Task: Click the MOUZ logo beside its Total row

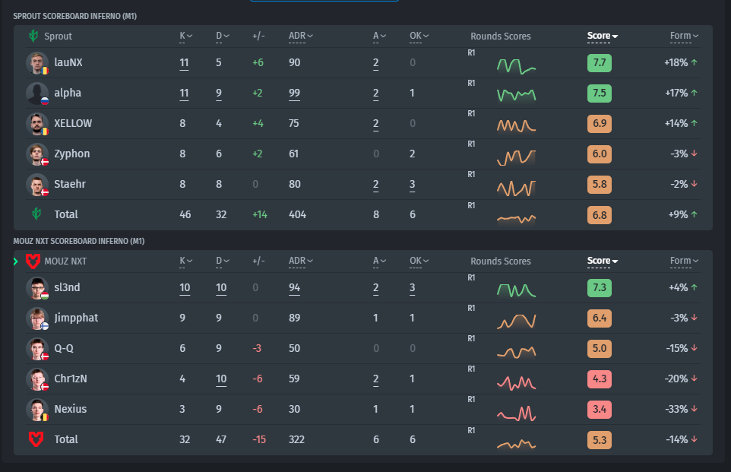Action: [x=36, y=439]
